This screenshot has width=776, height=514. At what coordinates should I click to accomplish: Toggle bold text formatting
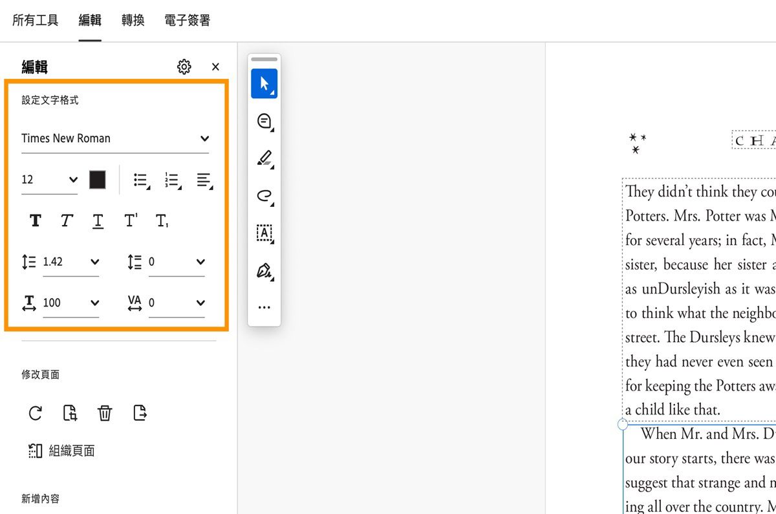(36, 221)
